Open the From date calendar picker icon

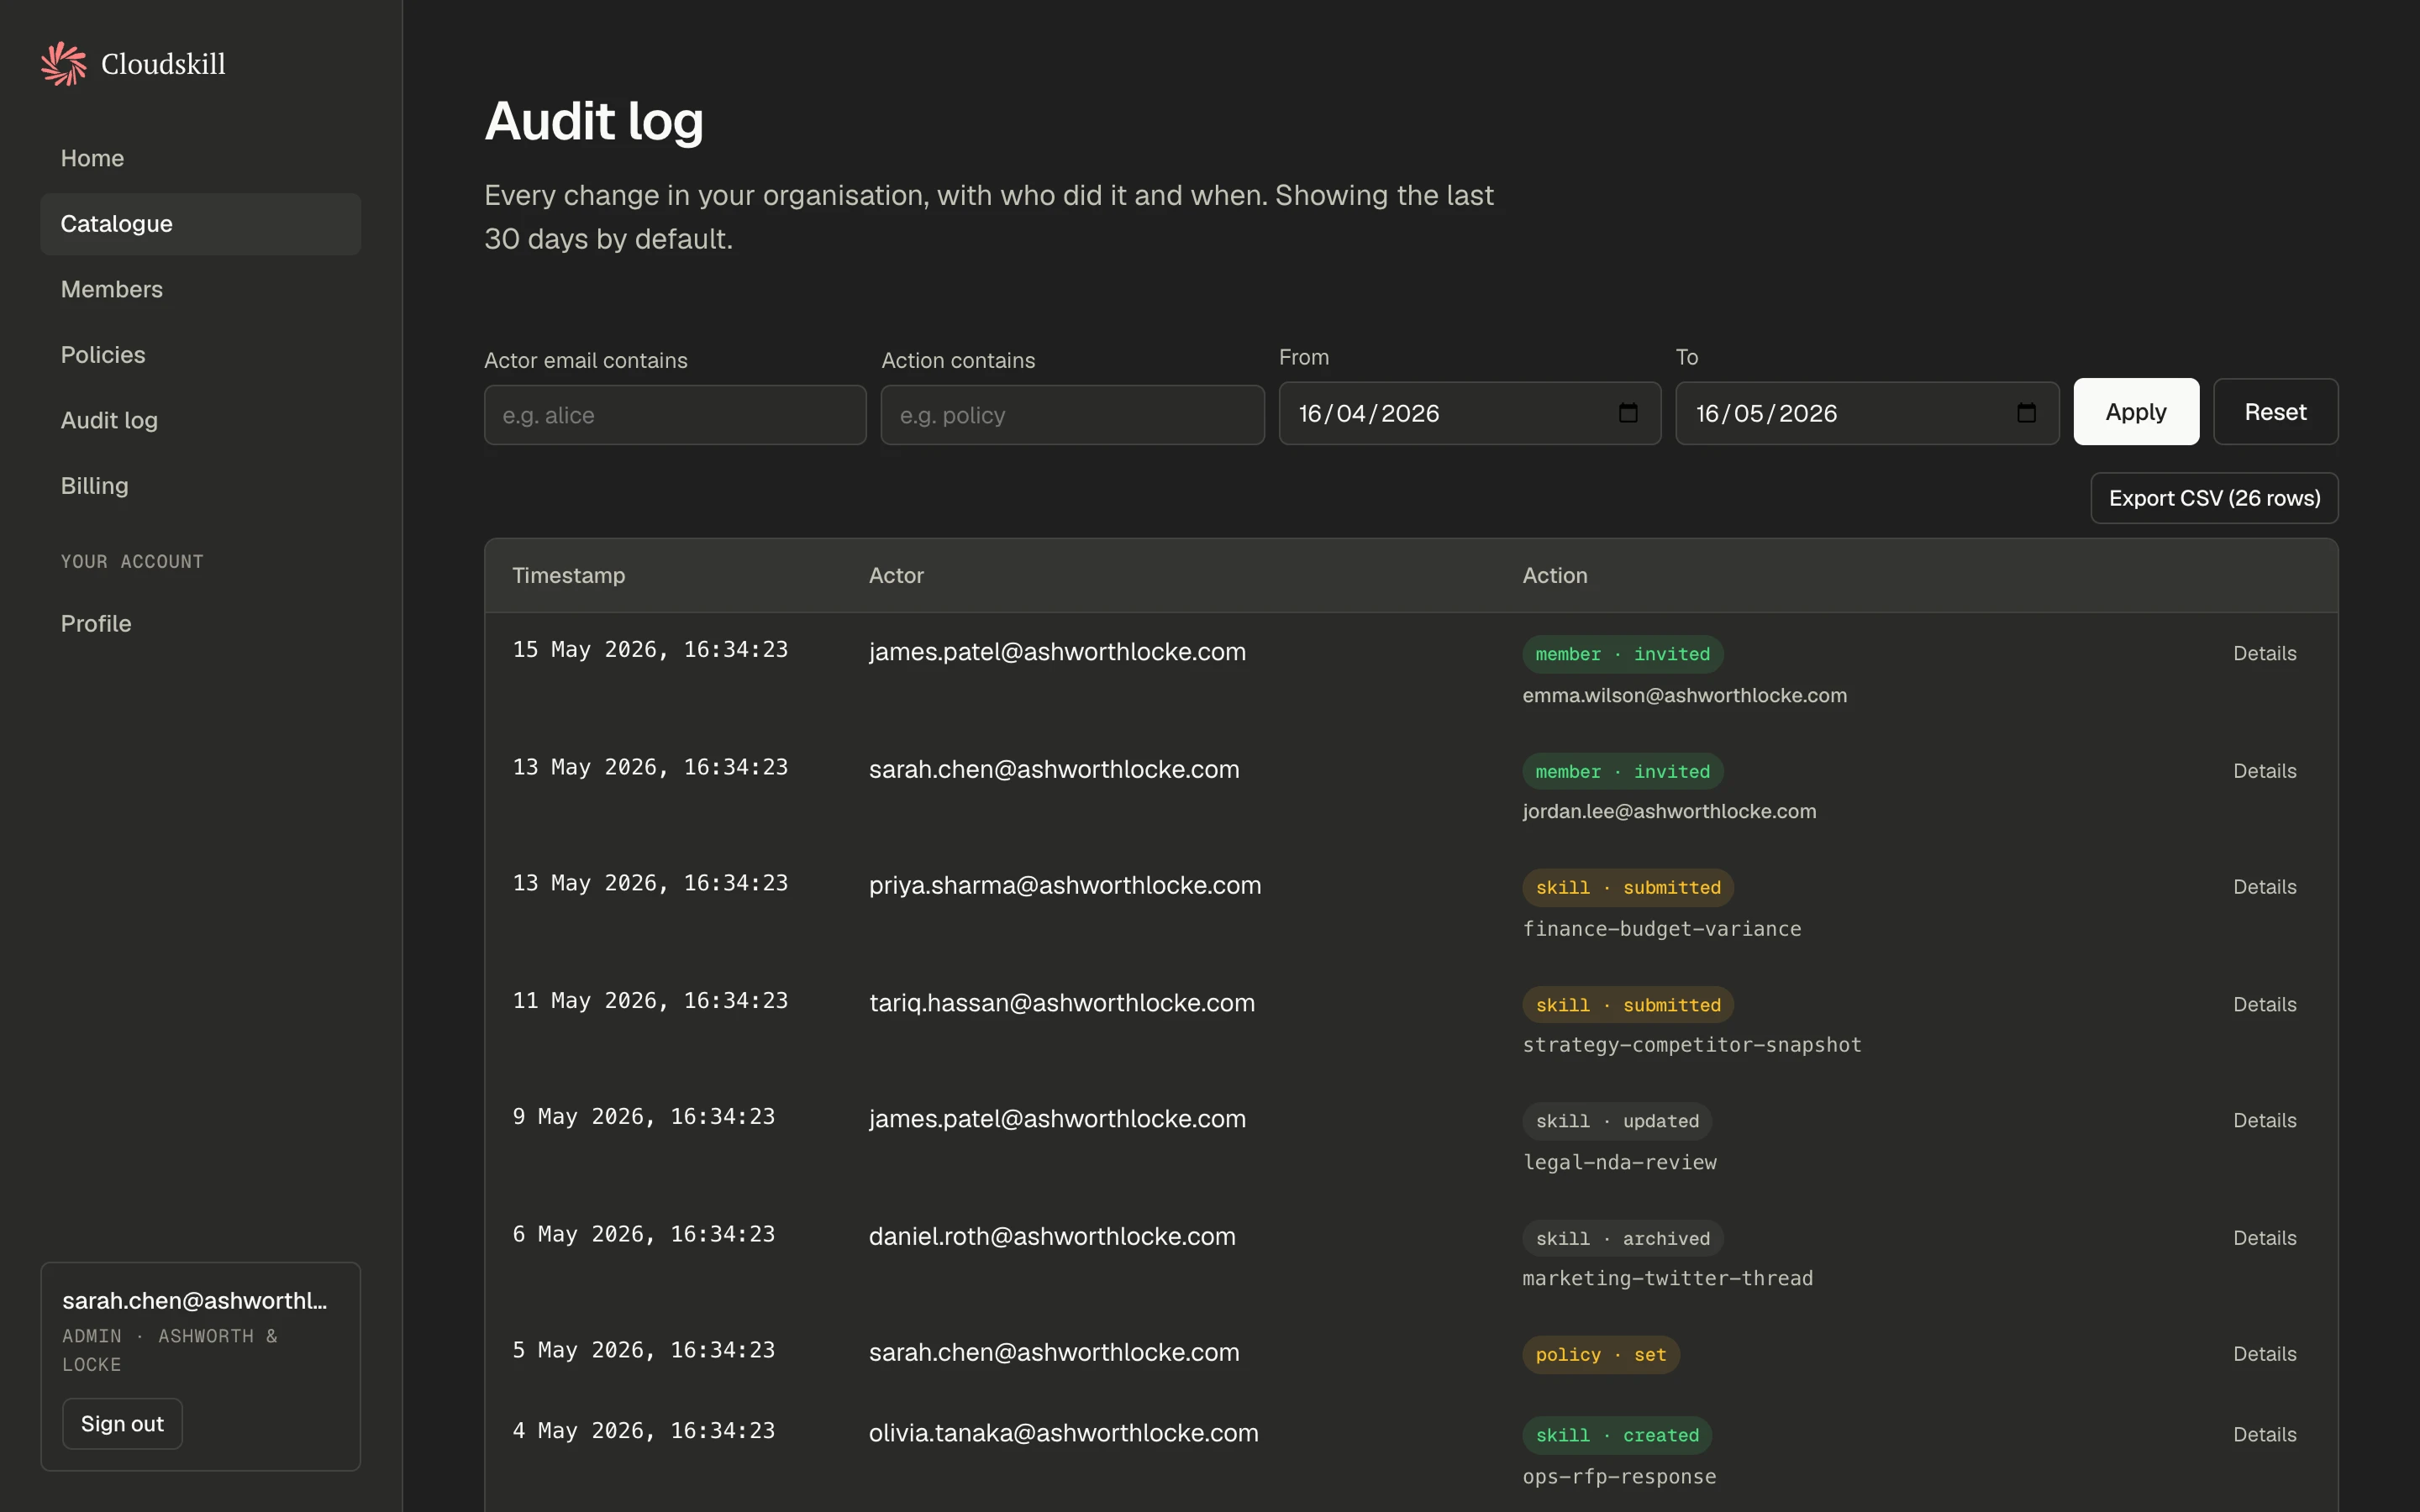pyautogui.click(x=1628, y=413)
